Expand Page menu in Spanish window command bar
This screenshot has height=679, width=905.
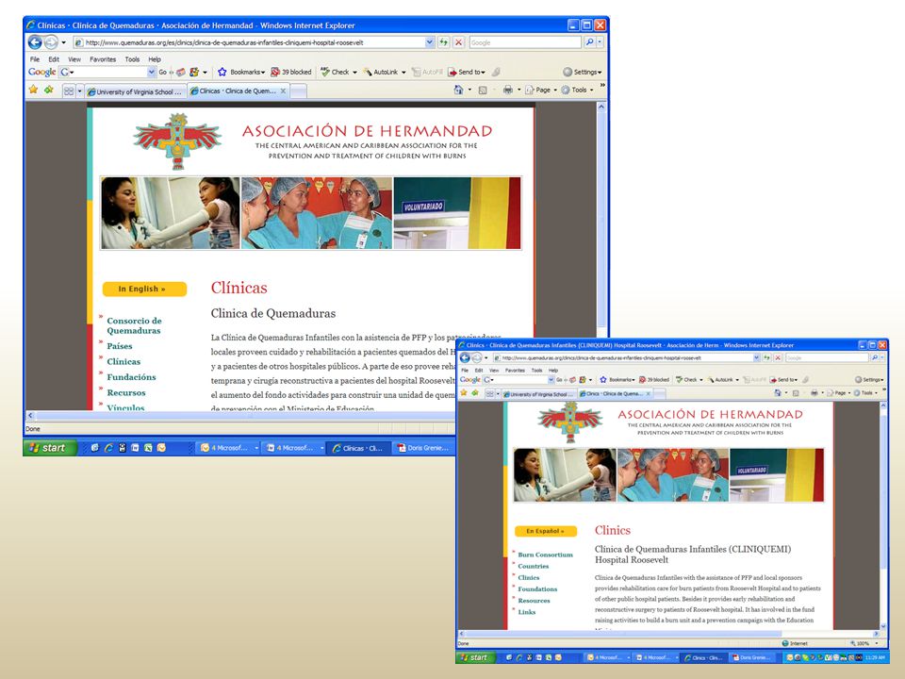coord(541,90)
